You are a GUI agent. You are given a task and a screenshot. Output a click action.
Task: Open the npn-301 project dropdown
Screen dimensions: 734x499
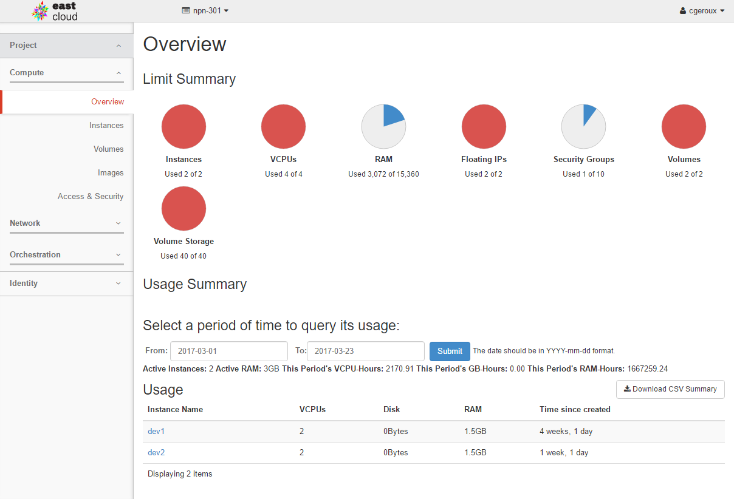click(205, 11)
